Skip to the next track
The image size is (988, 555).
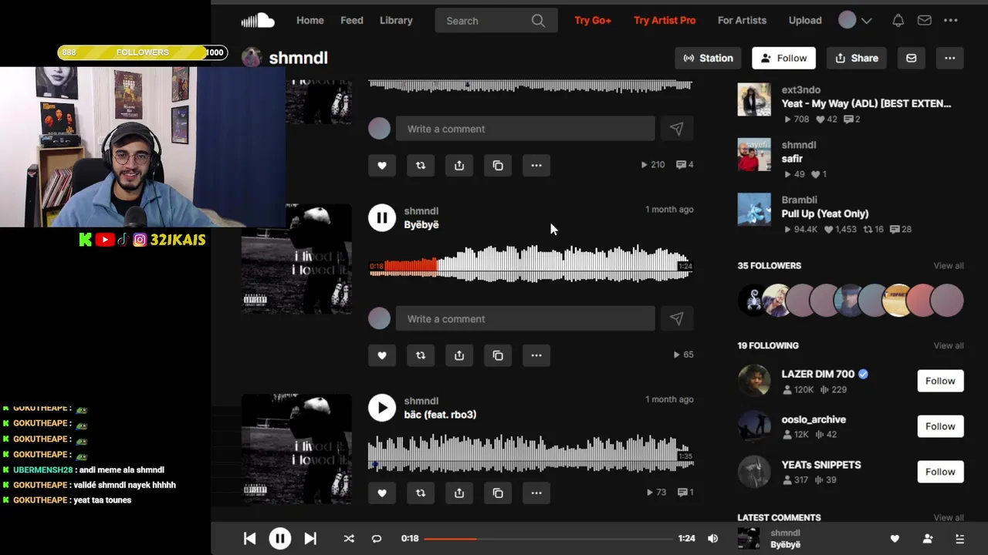(x=310, y=539)
